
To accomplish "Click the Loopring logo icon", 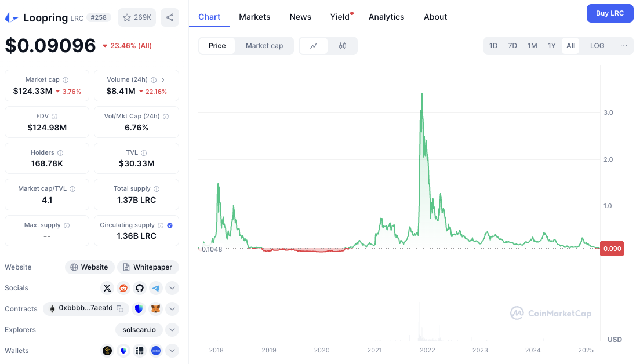I will [x=12, y=17].
